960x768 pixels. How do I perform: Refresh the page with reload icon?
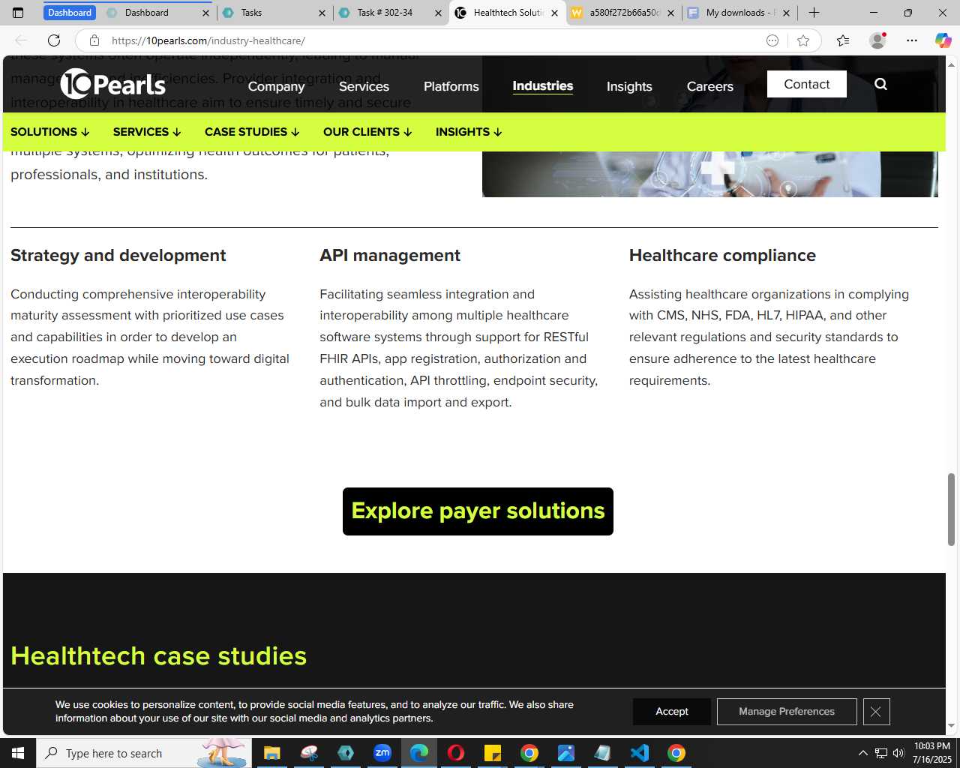pyautogui.click(x=54, y=40)
